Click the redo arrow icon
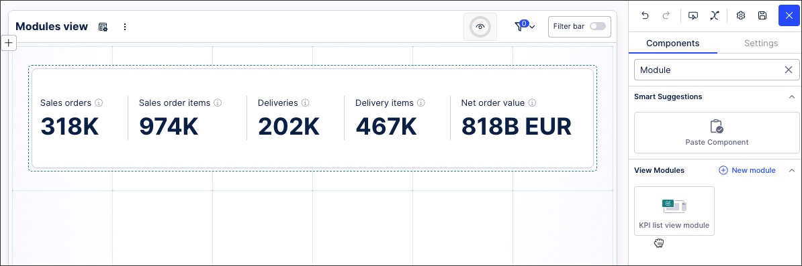Screen dimensions: 802x266 666,15
